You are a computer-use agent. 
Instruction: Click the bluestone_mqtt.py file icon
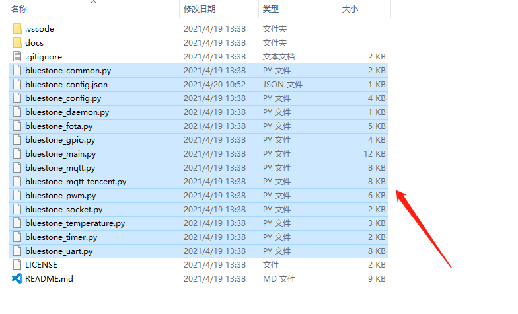pos(17,168)
